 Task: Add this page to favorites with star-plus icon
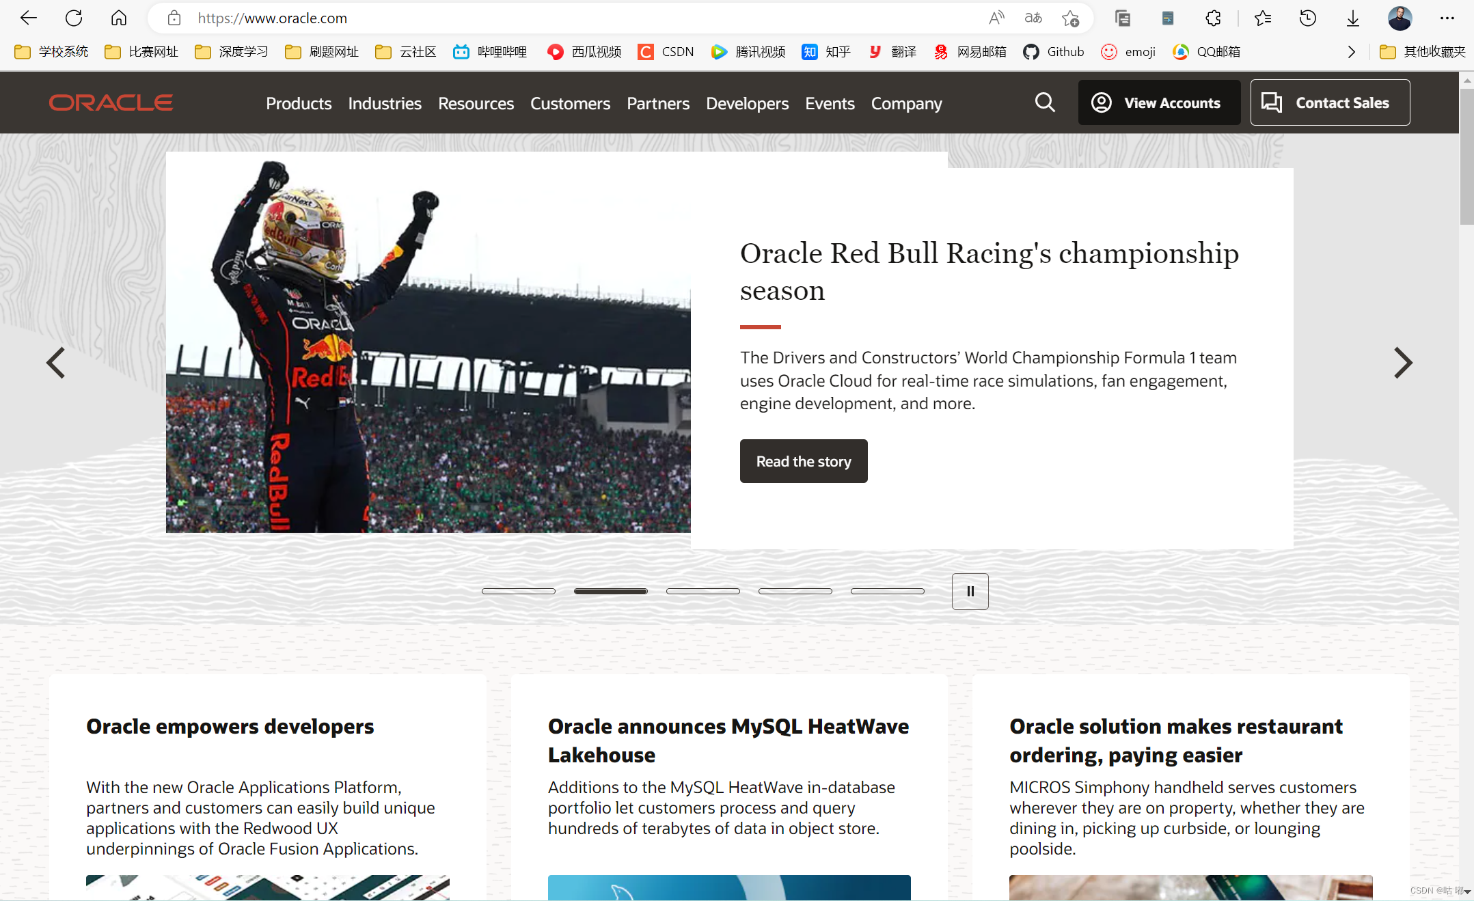(1070, 18)
